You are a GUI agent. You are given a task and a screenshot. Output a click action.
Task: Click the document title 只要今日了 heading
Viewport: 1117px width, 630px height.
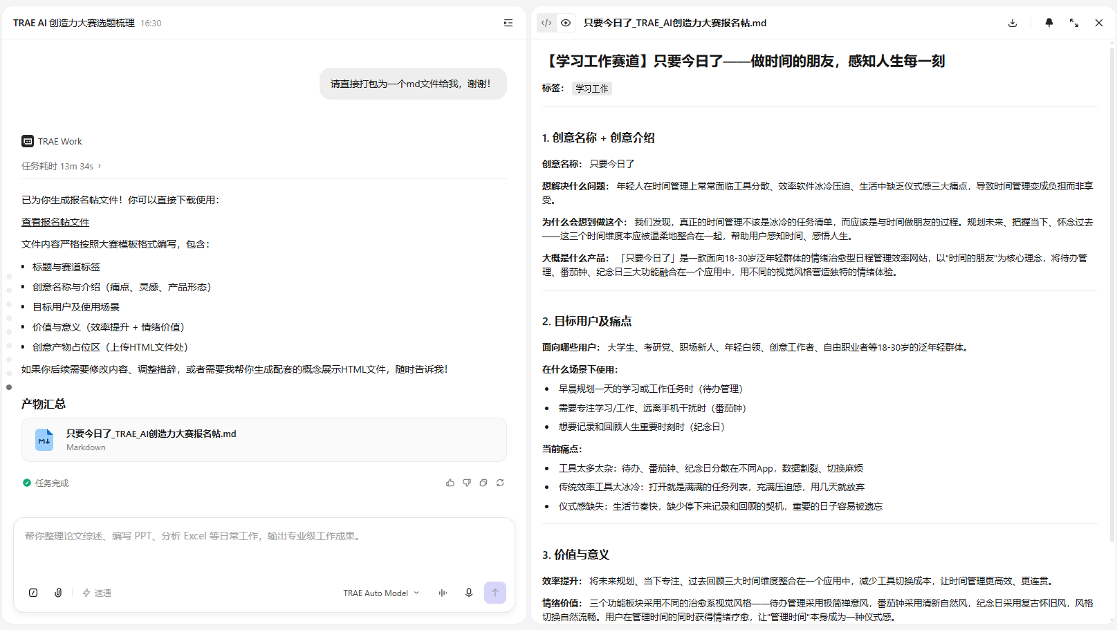[744, 61]
